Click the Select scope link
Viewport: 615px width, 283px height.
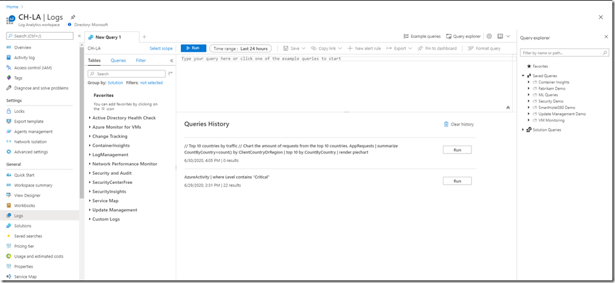pyautogui.click(x=161, y=48)
